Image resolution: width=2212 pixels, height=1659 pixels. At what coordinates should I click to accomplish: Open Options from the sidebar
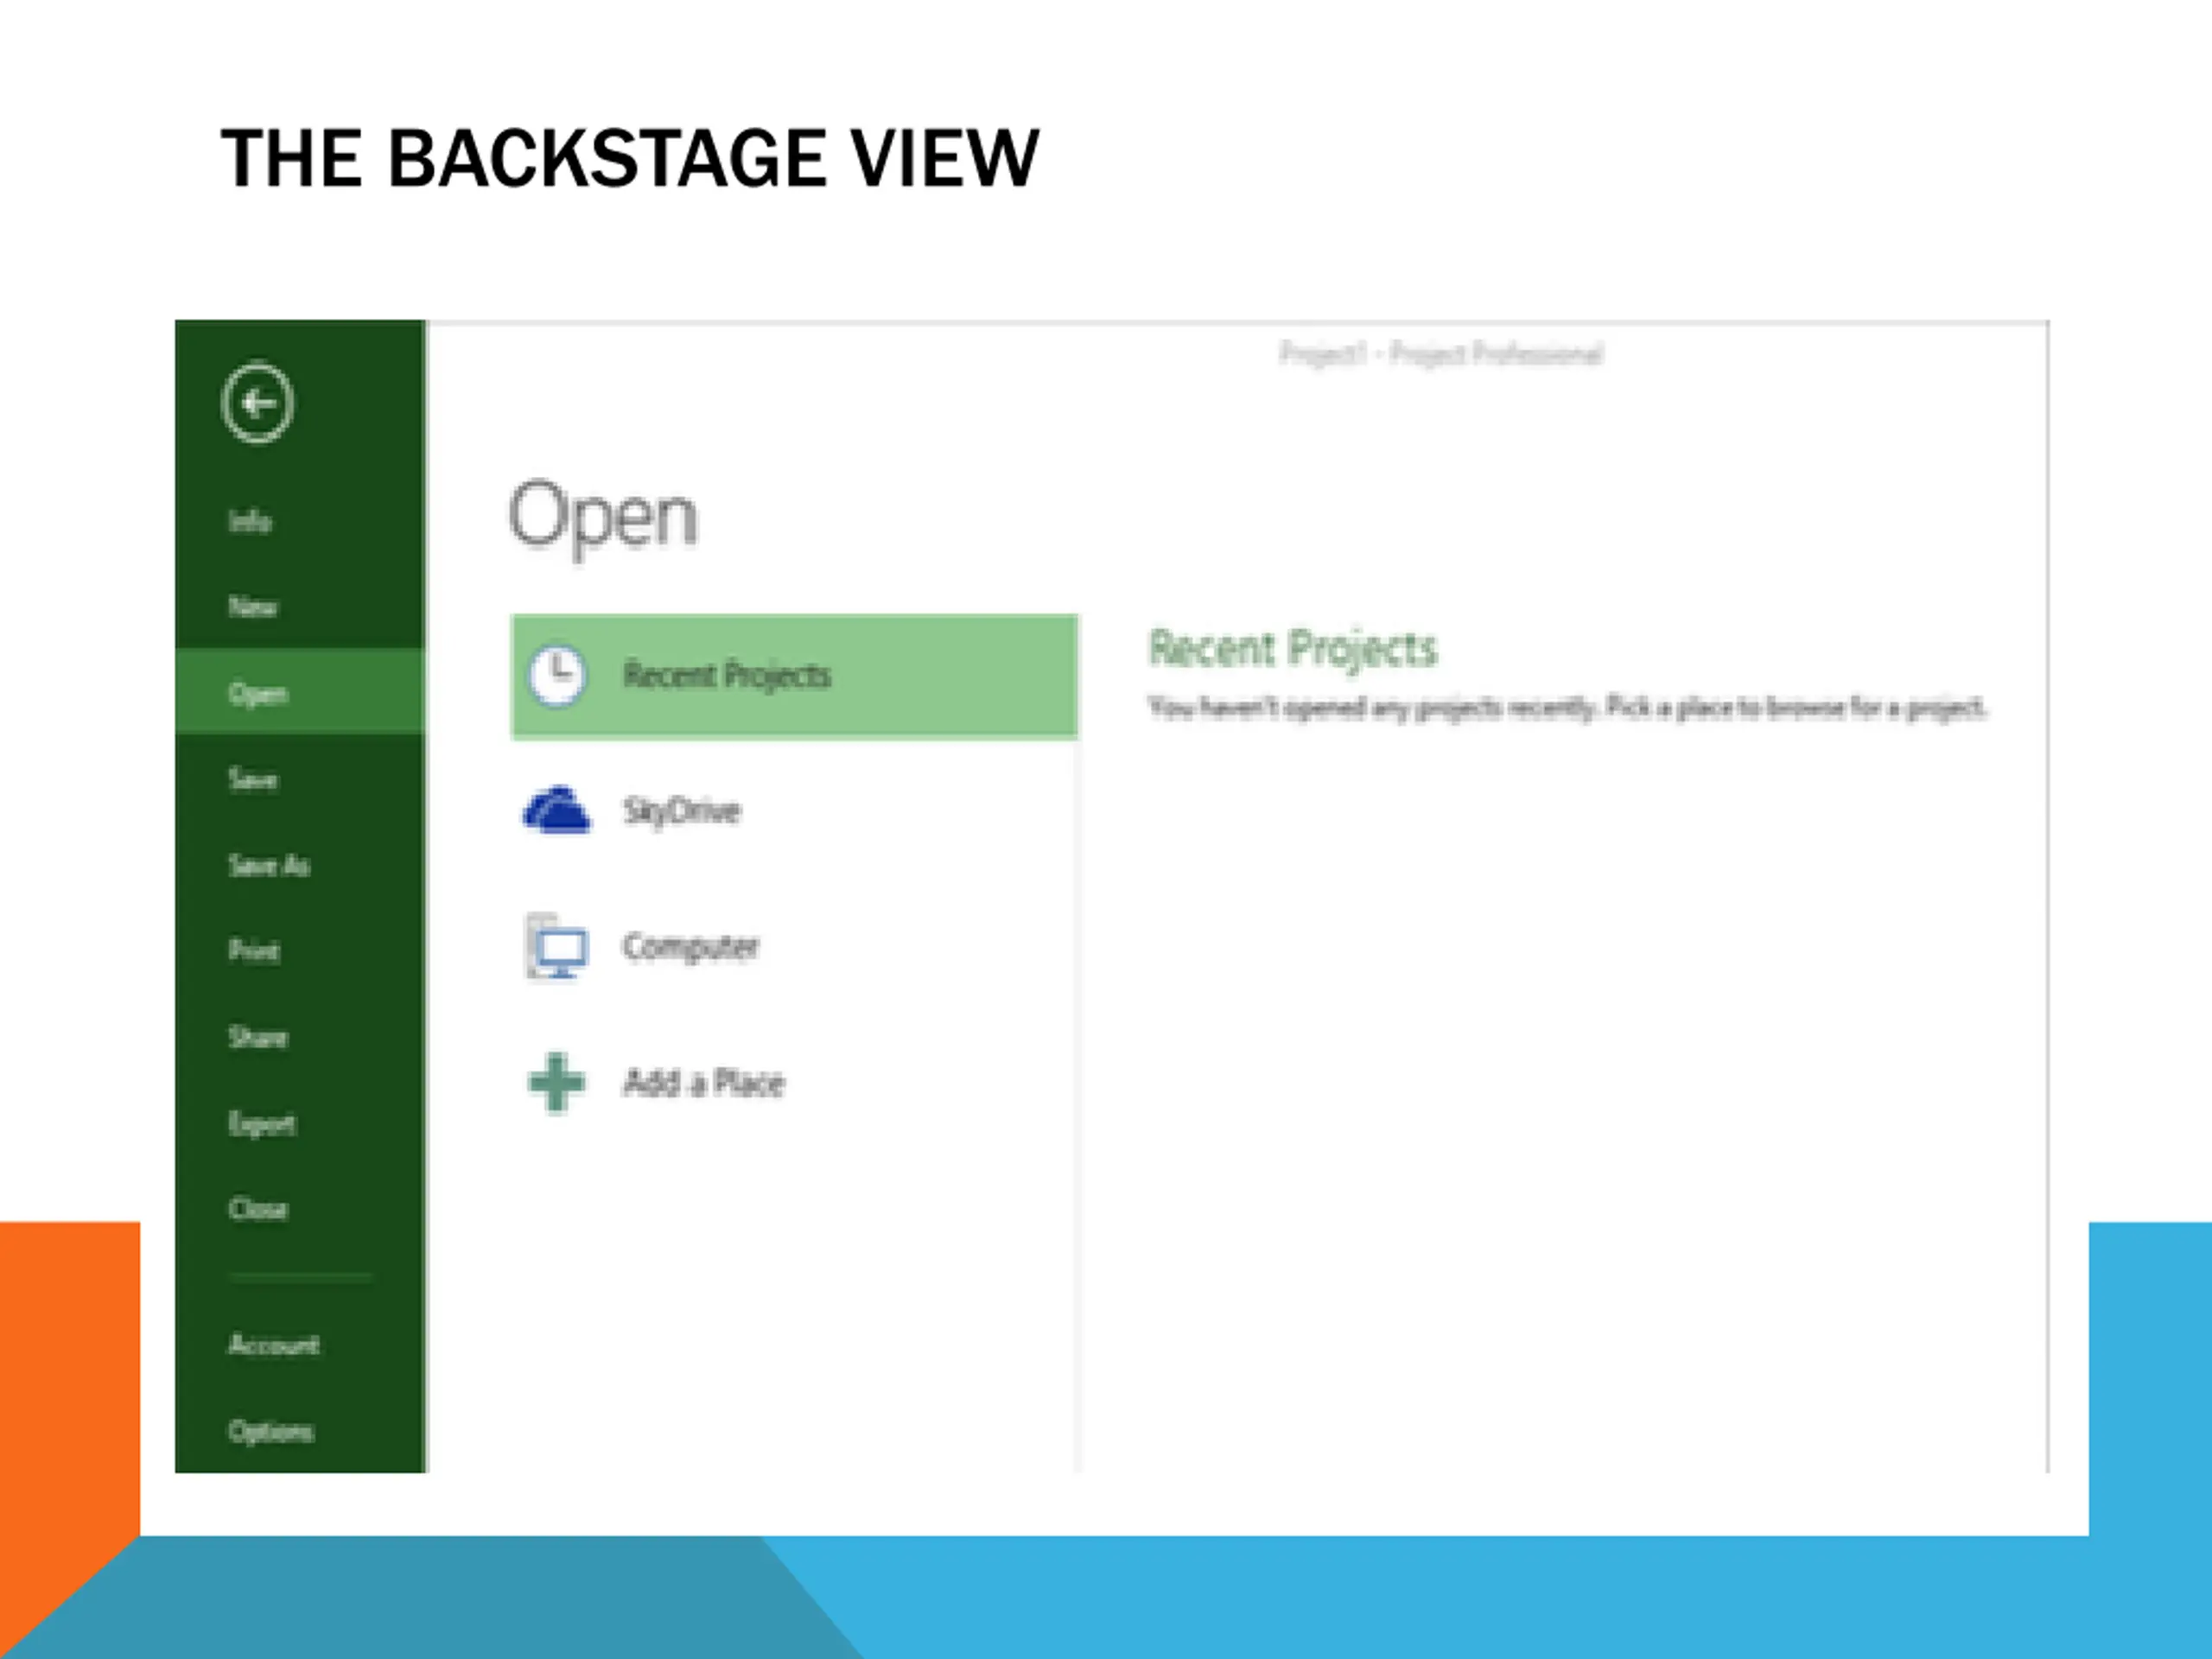pos(271,1432)
